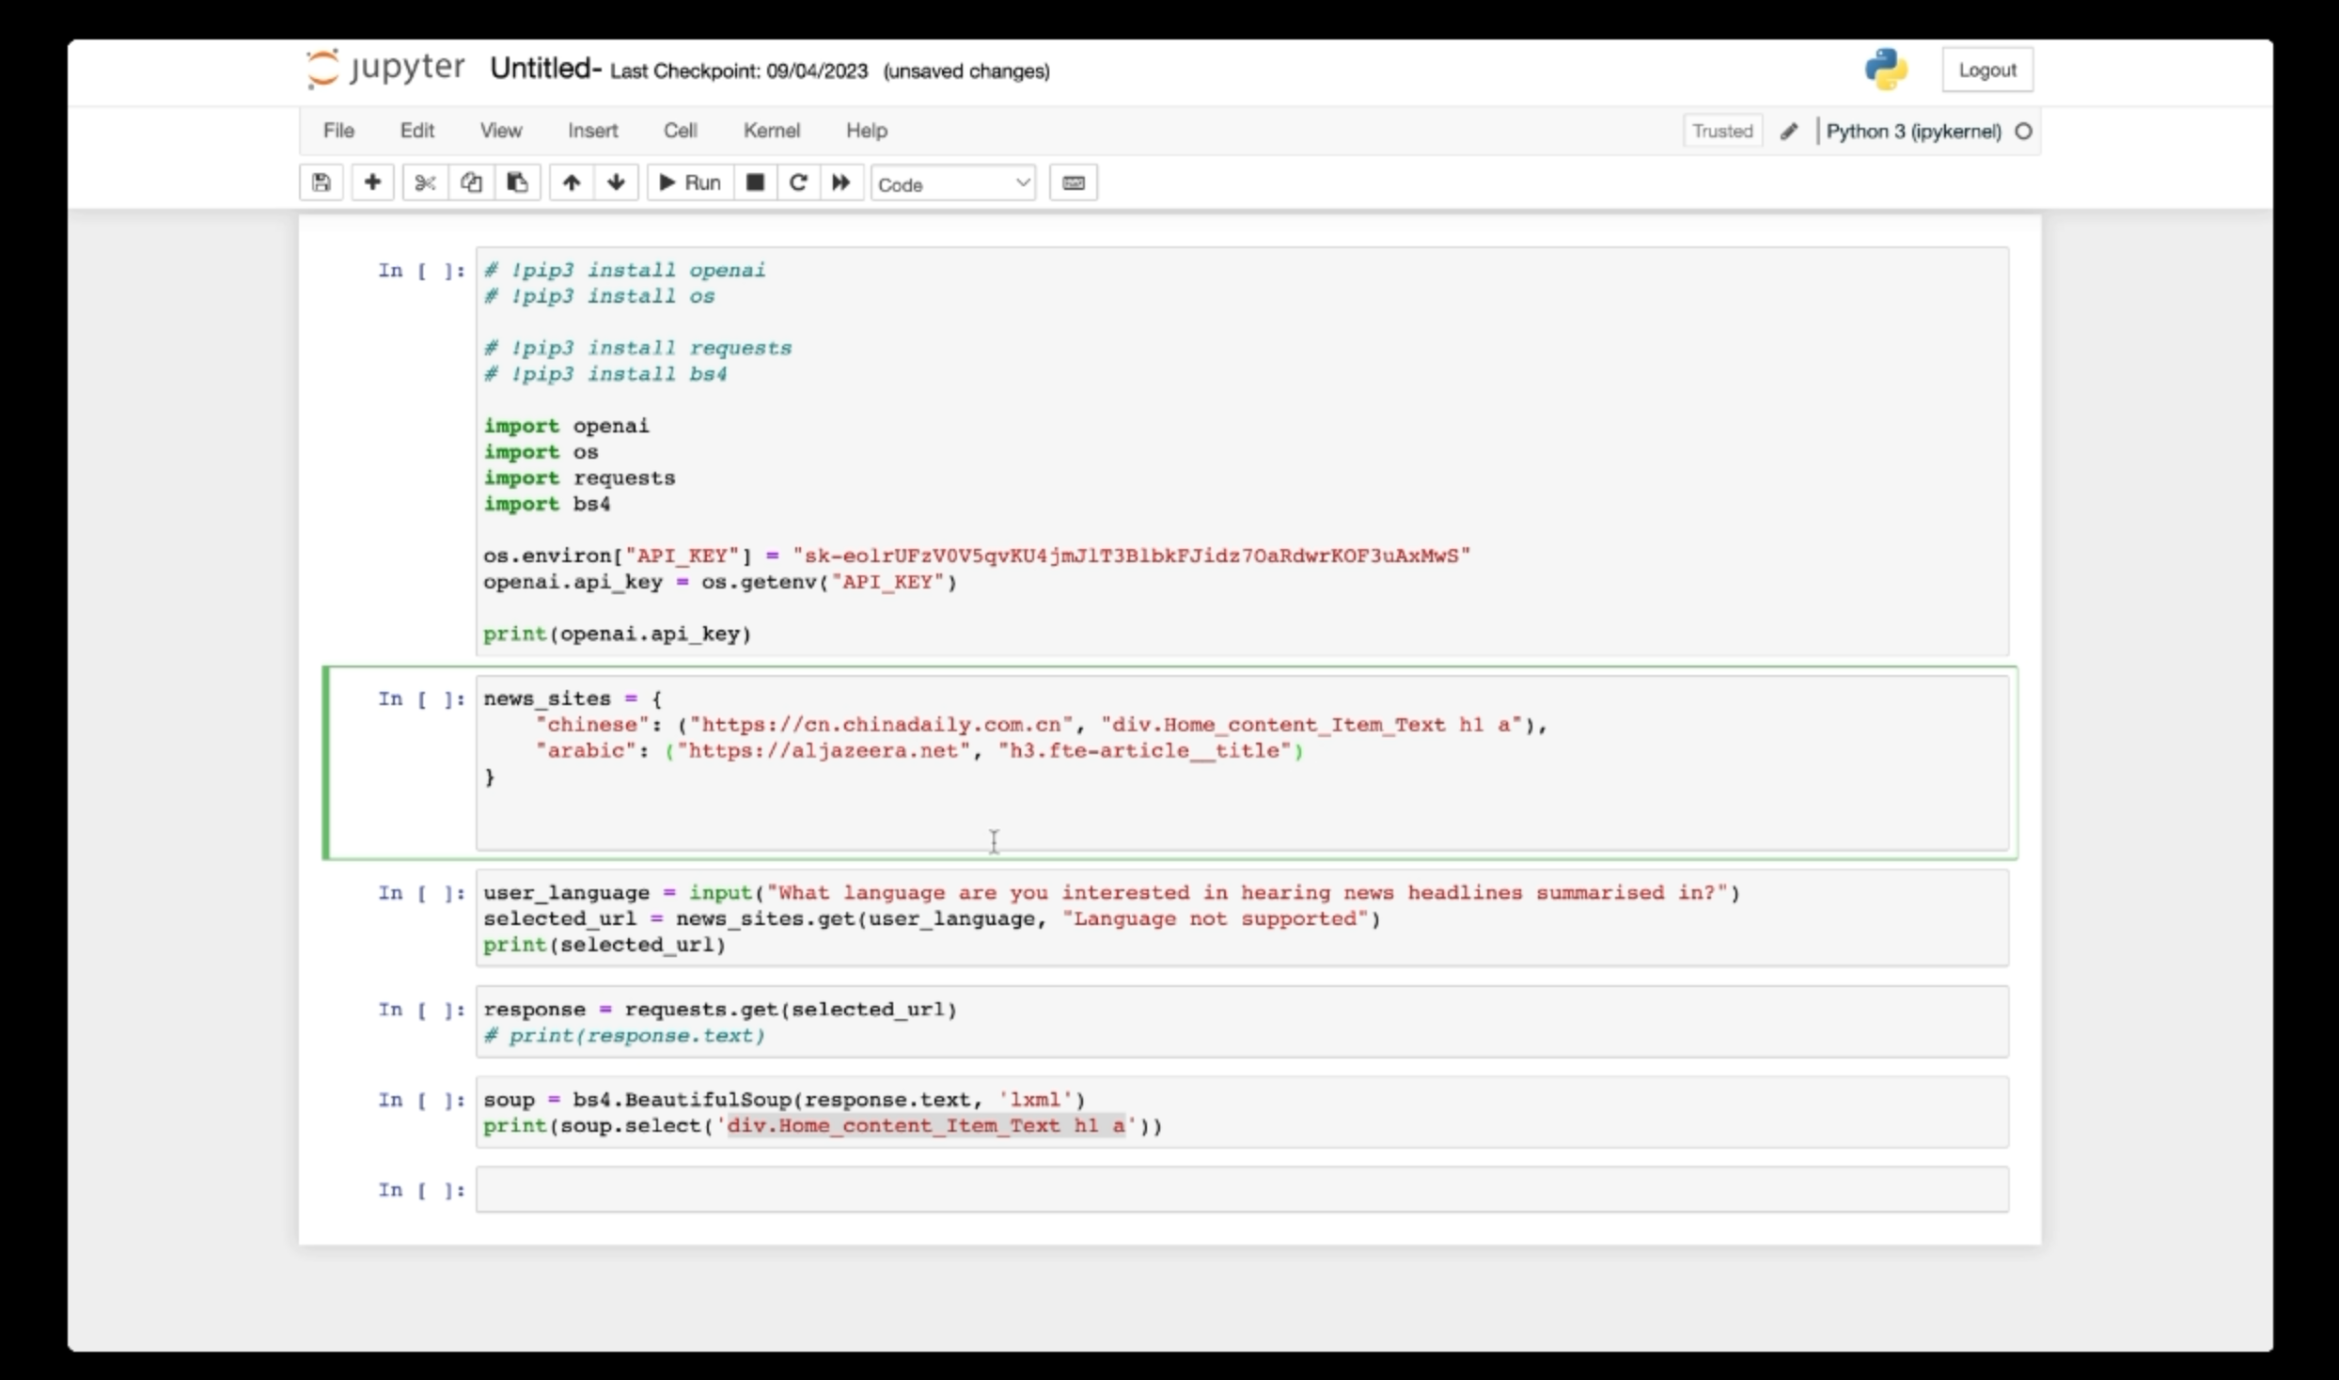Insert a cell below with the plus icon

(x=372, y=182)
